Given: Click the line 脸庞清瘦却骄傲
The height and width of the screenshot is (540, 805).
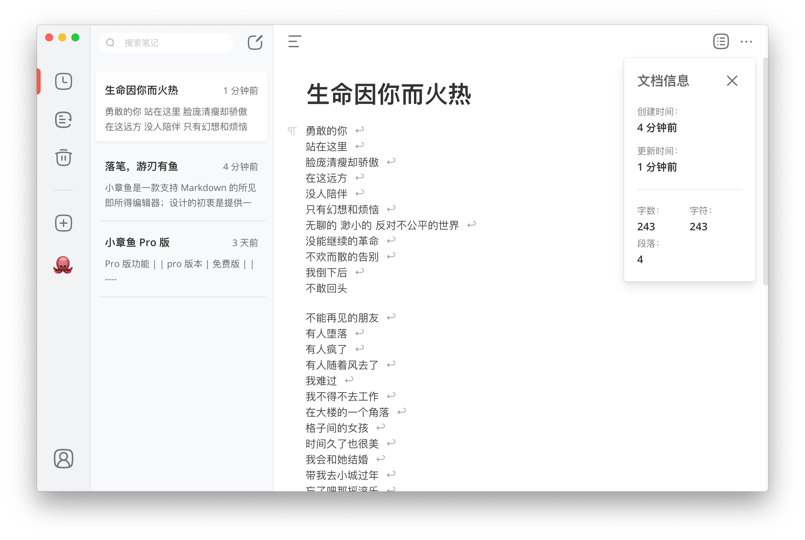Looking at the screenshot, I should coord(342,162).
